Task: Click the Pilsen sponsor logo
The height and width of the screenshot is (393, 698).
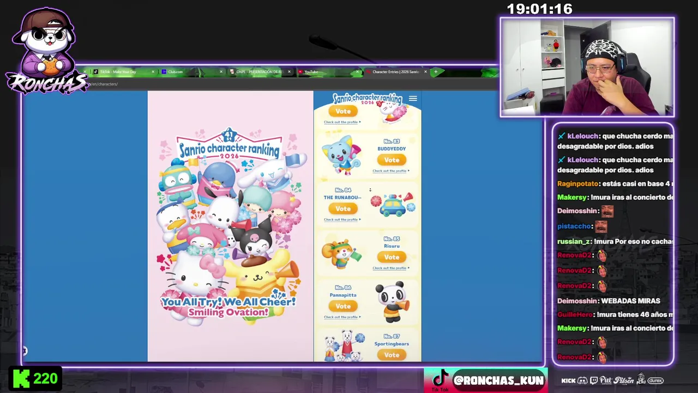Action: [623, 380]
